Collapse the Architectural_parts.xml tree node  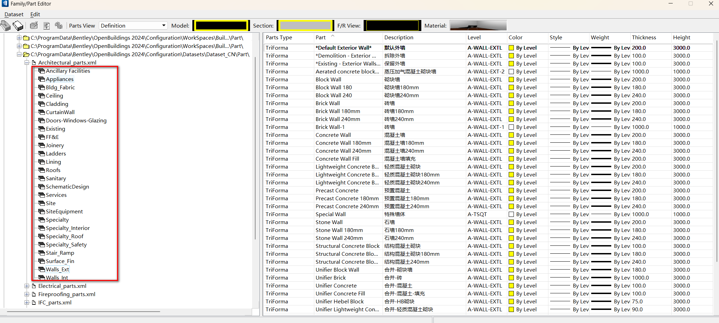pyautogui.click(x=27, y=62)
